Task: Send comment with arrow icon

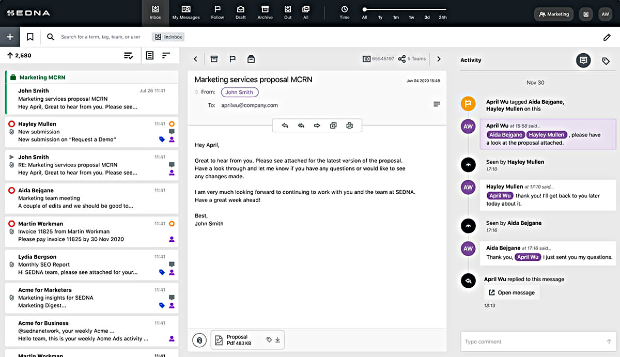Action: [609, 342]
